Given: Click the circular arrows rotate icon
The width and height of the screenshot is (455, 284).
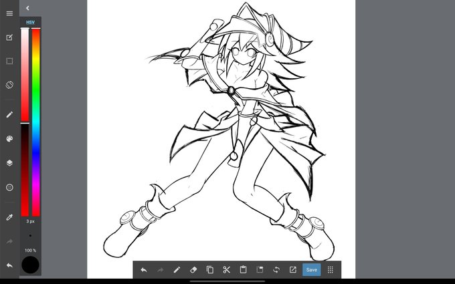Looking at the screenshot, I should [276, 270].
